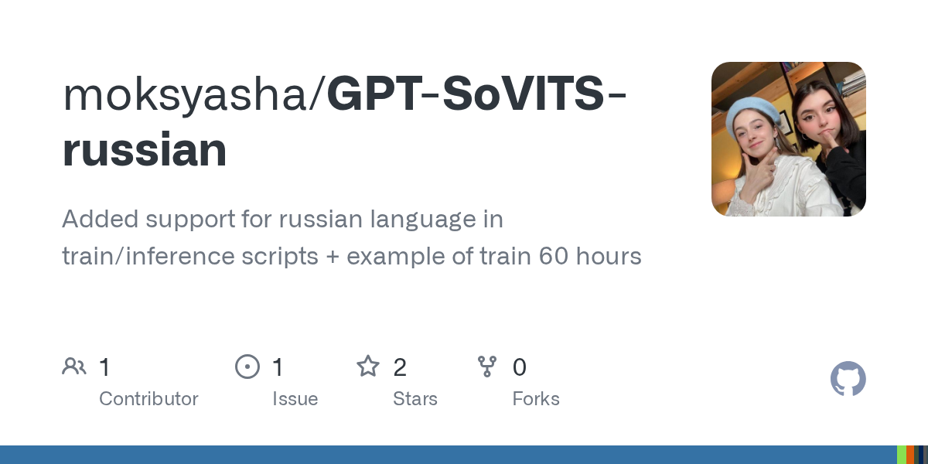This screenshot has width=928, height=464.
Task: Click the contributors people icon
Action: pyautogui.click(x=74, y=367)
